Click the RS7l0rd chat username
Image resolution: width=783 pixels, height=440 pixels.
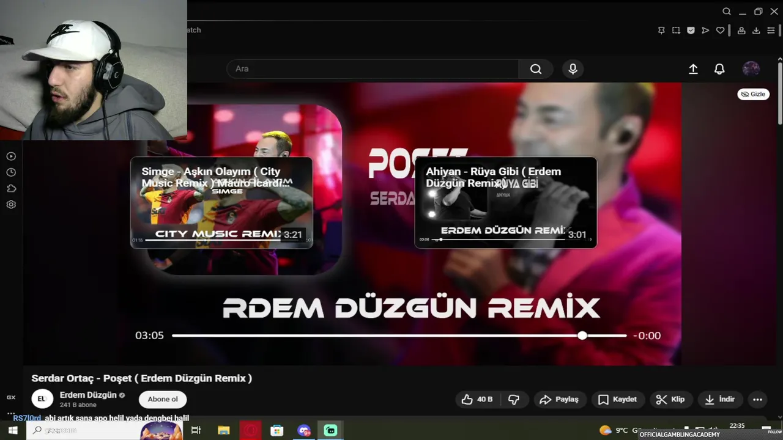pos(27,418)
